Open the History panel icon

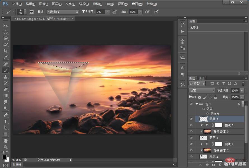[x=182, y=25]
